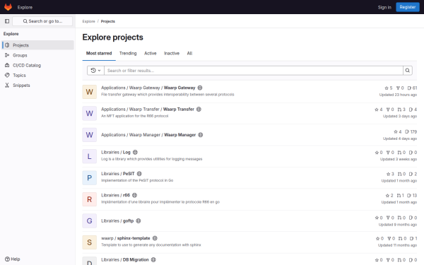Click Projects breadcrumb link

(108, 21)
